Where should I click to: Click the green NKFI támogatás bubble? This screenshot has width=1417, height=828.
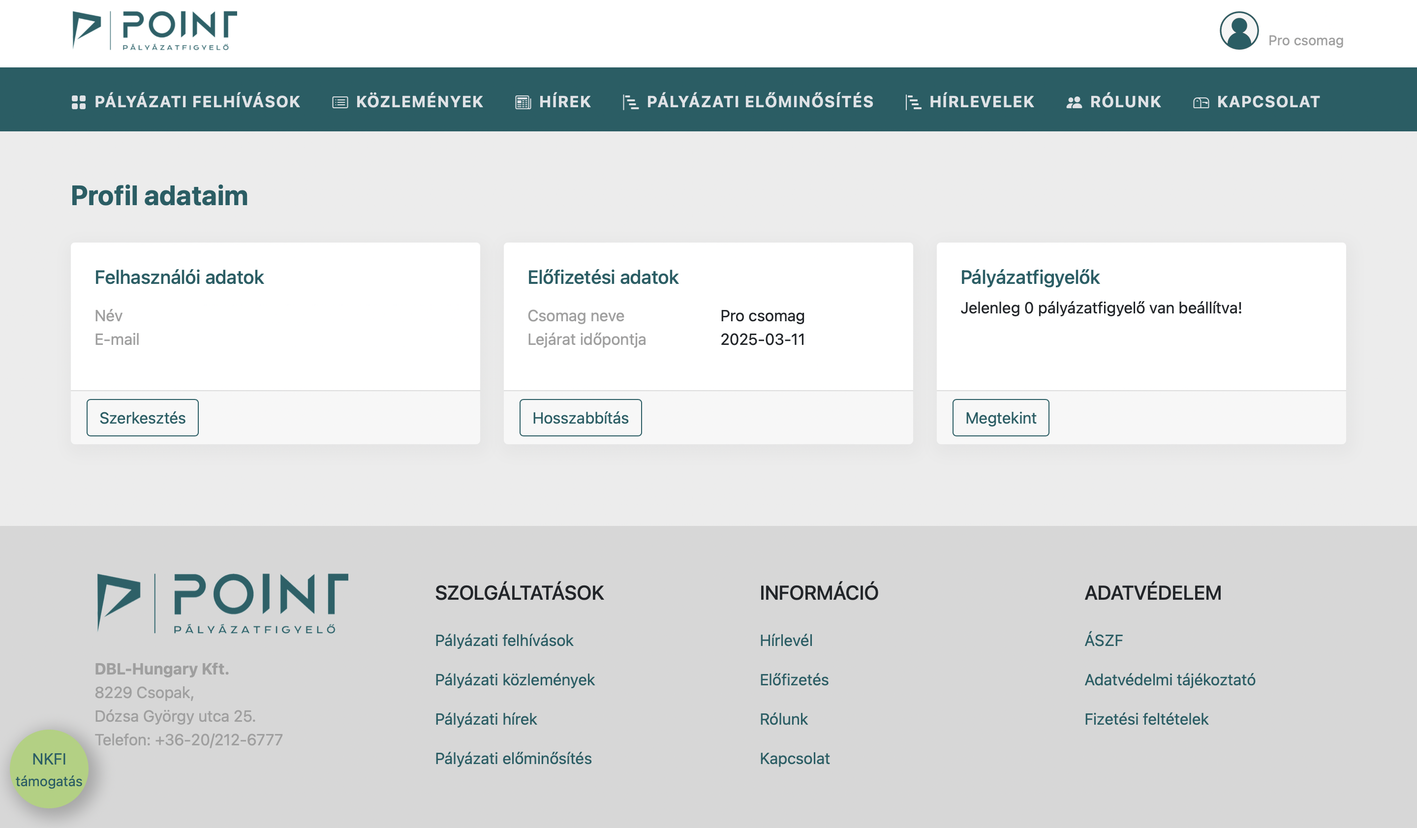pos(49,769)
